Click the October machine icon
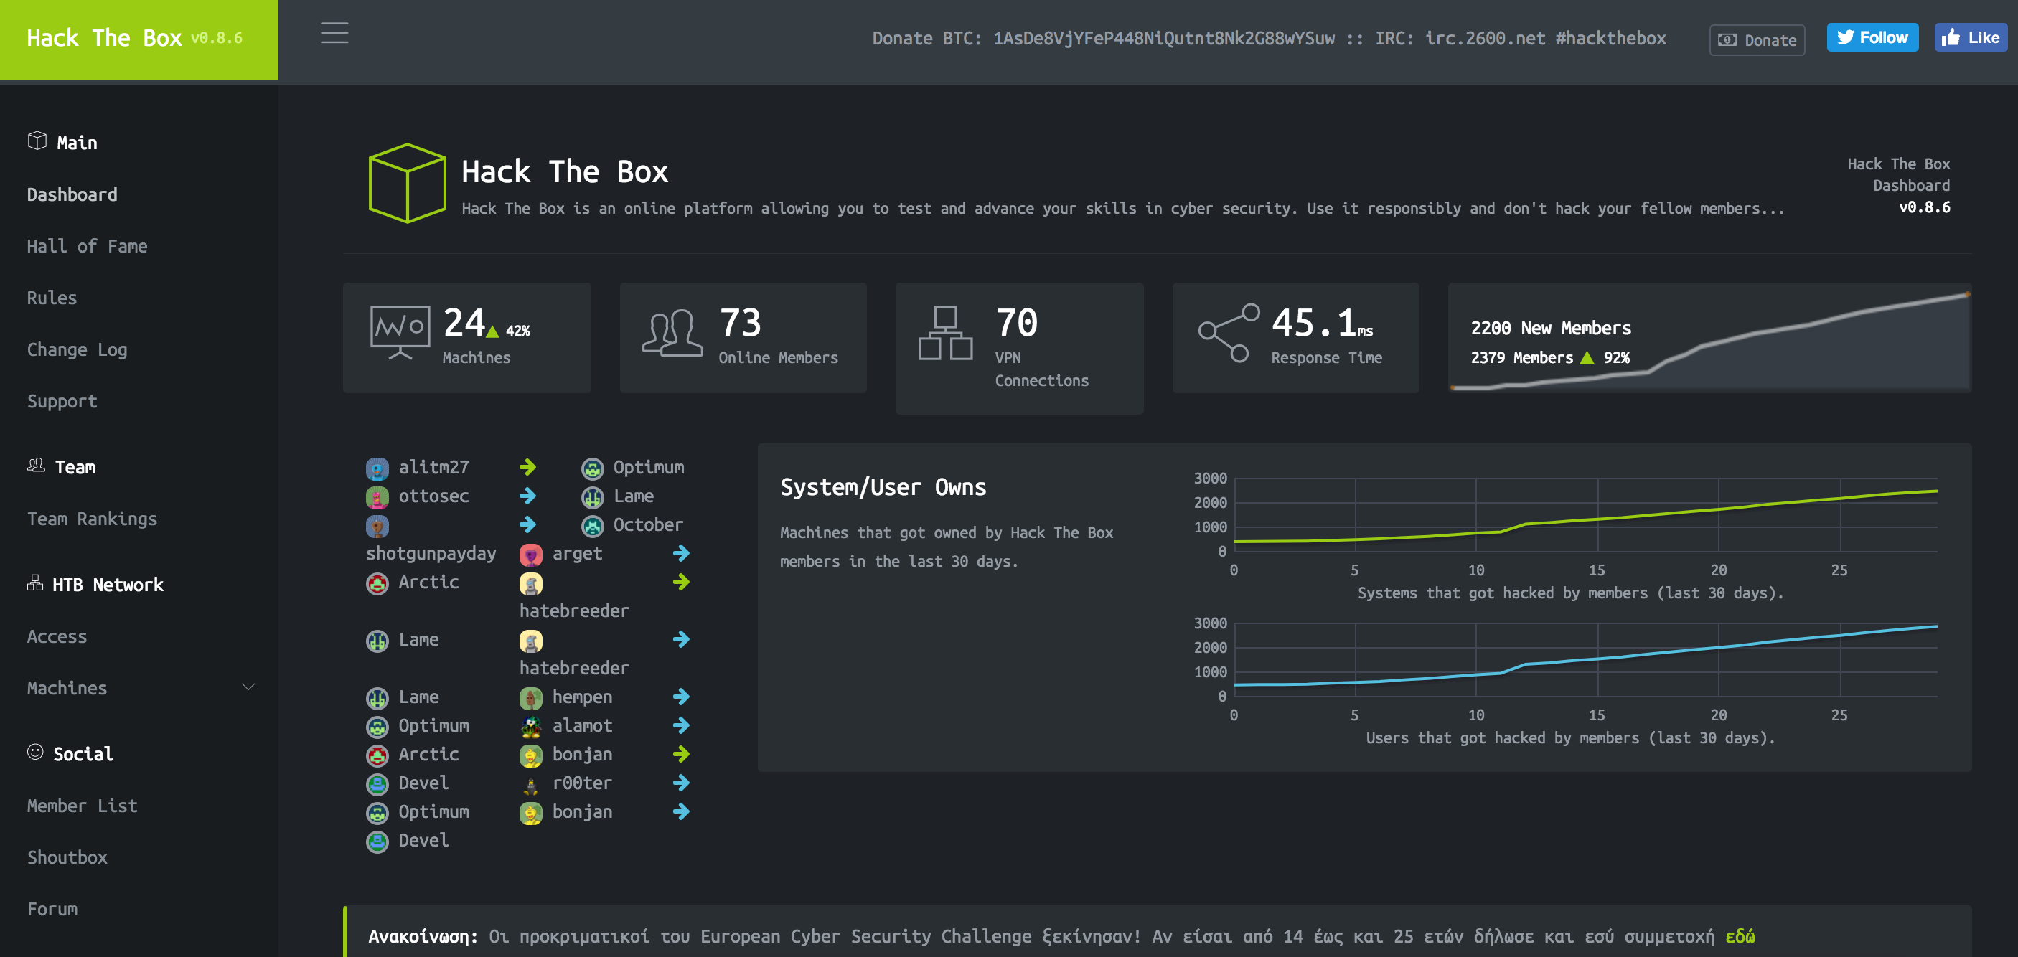This screenshot has height=957, width=2018. tap(592, 527)
